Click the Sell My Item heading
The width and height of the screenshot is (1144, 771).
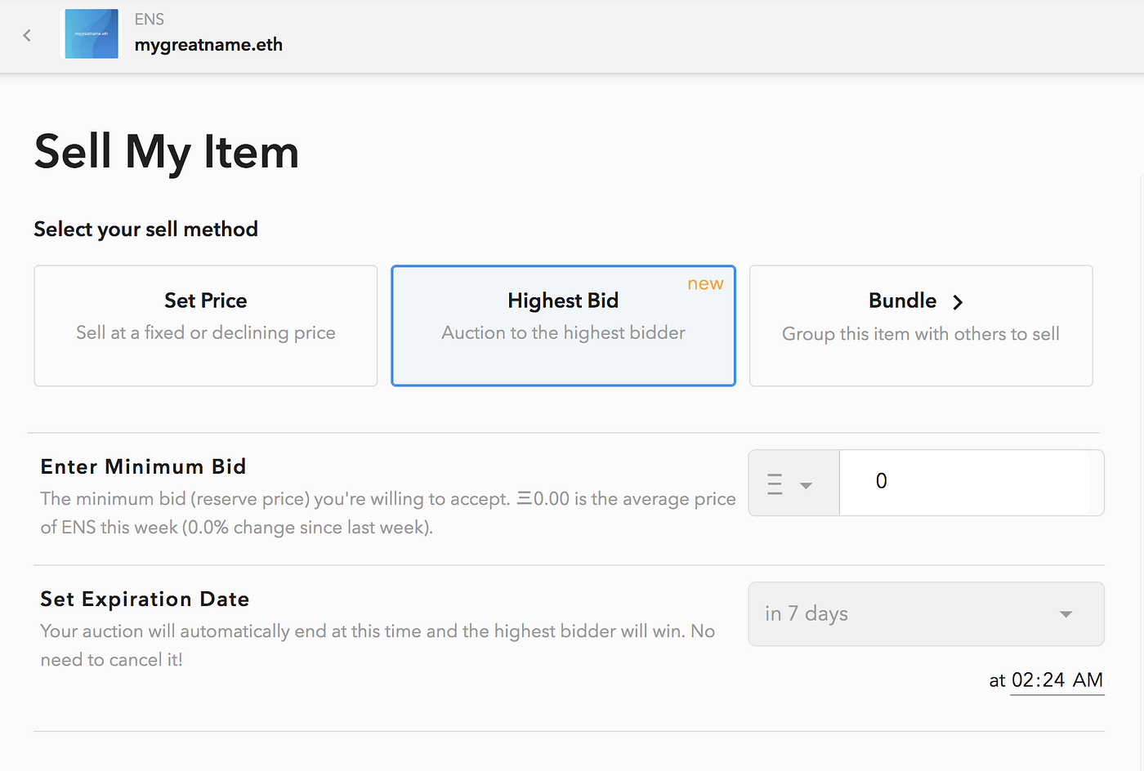[167, 152]
